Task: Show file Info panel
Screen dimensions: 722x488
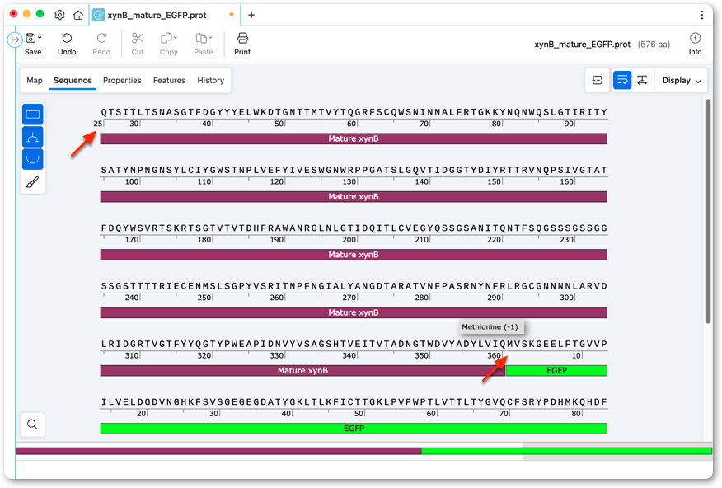Action: click(x=695, y=45)
